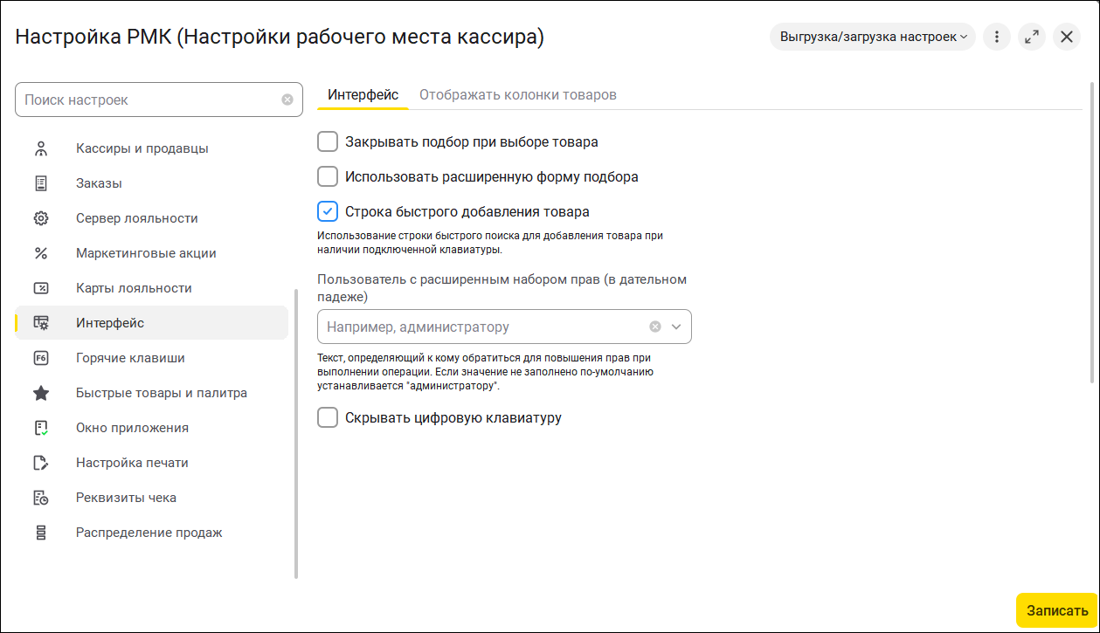The height and width of the screenshot is (633, 1100).
Task: Enable Закрывать подбор при выборе товара
Action: point(328,141)
